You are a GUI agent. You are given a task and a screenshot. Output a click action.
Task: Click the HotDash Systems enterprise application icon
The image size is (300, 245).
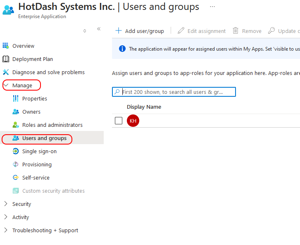[x=8, y=10]
